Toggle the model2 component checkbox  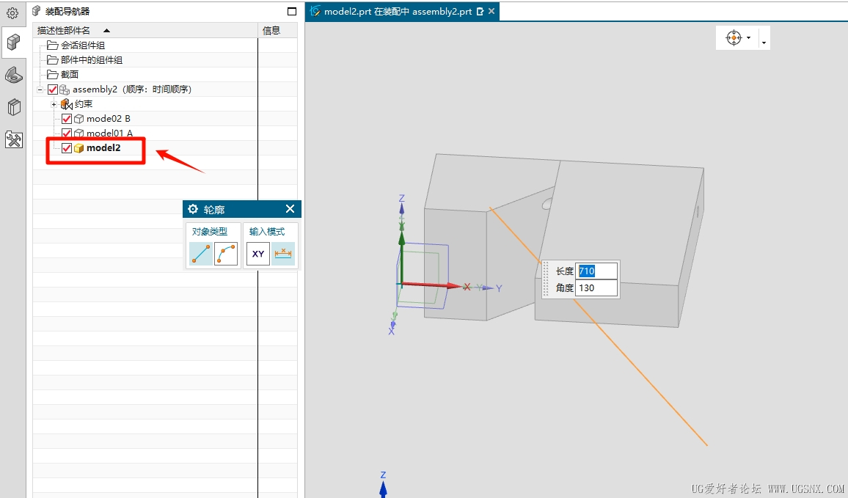click(67, 148)
